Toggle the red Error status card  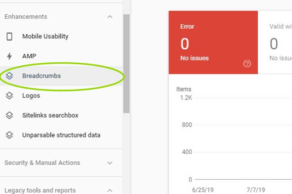coord(213,43)
